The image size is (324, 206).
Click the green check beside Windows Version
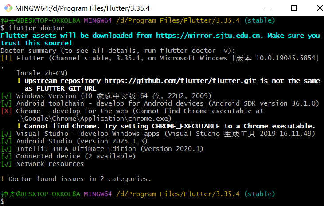[x=6, y=96]
